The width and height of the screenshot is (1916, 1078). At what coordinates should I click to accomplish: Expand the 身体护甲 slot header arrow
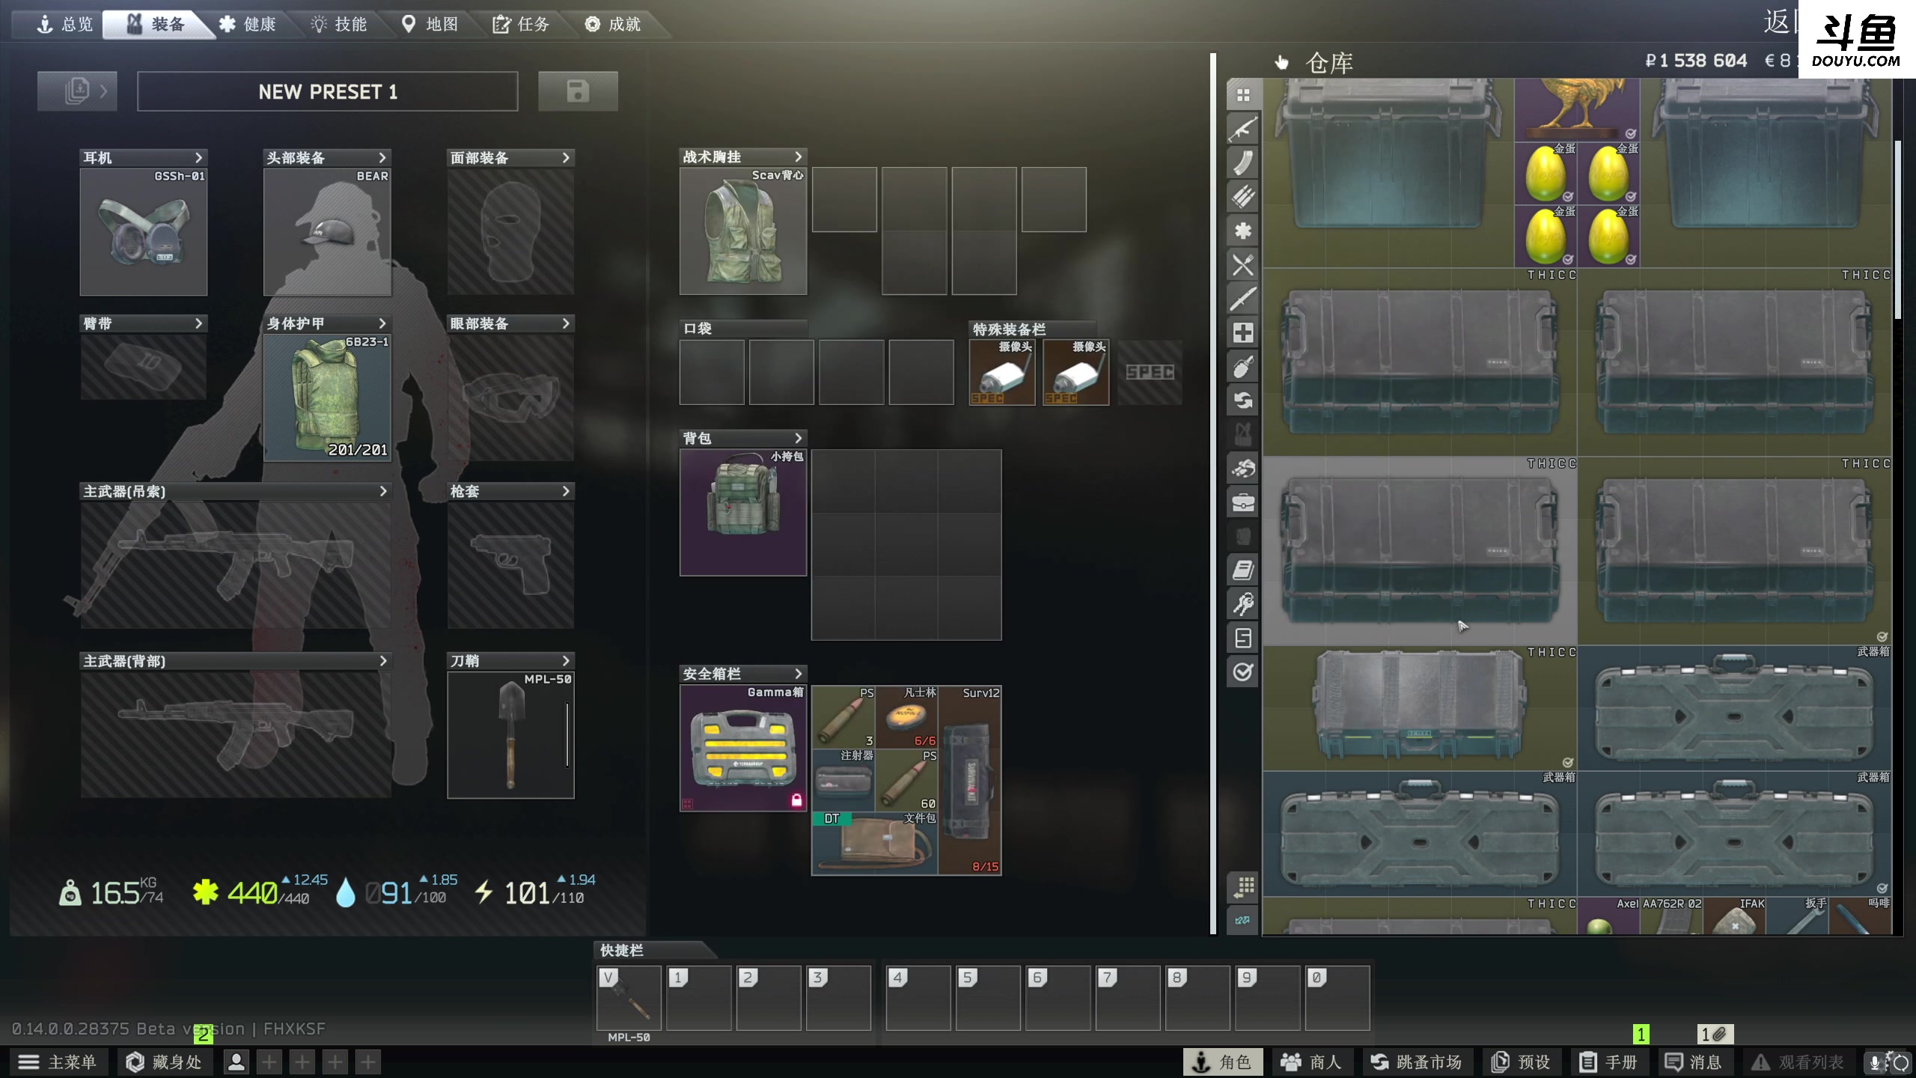[x=382, y=323]
